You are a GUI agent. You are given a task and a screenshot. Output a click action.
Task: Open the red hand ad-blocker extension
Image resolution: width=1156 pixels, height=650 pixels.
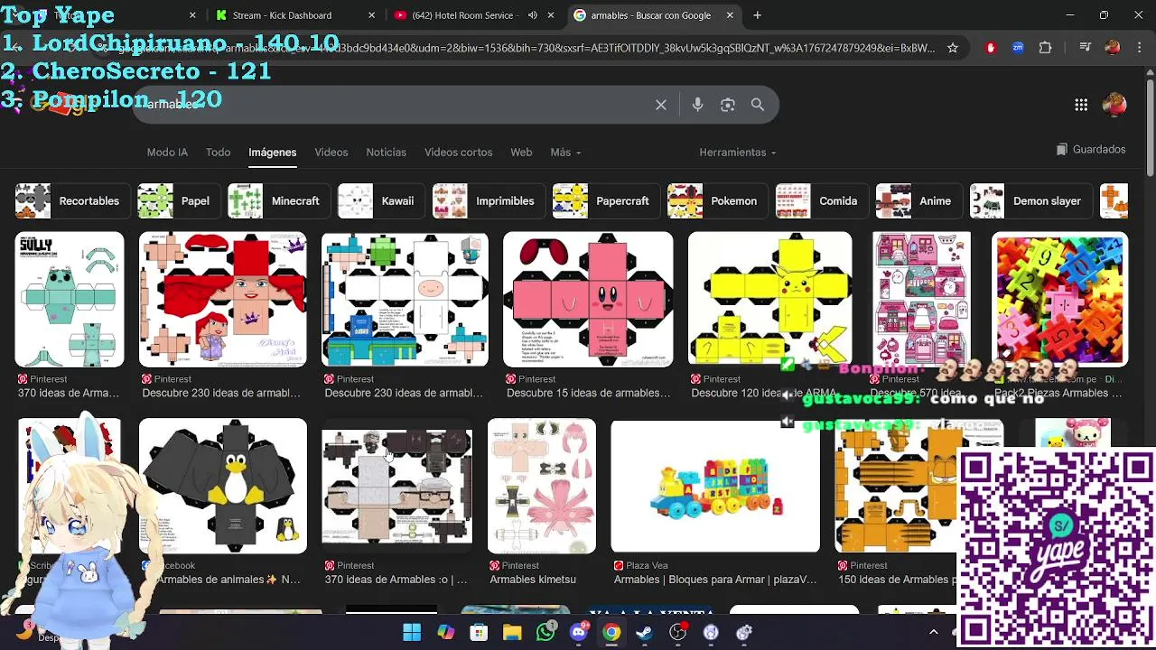[x=991, y=48]
